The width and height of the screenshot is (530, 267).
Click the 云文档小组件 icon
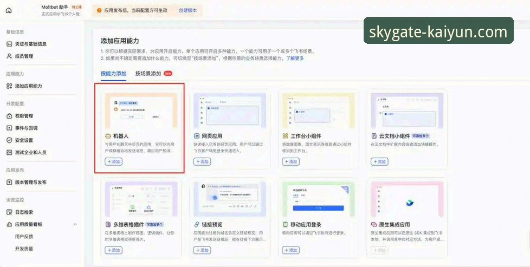(x=374, y=136)
